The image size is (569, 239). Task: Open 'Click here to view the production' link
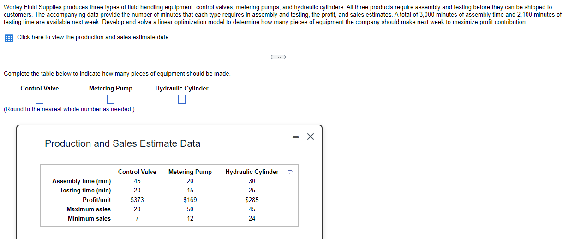[x=93, y=37]
